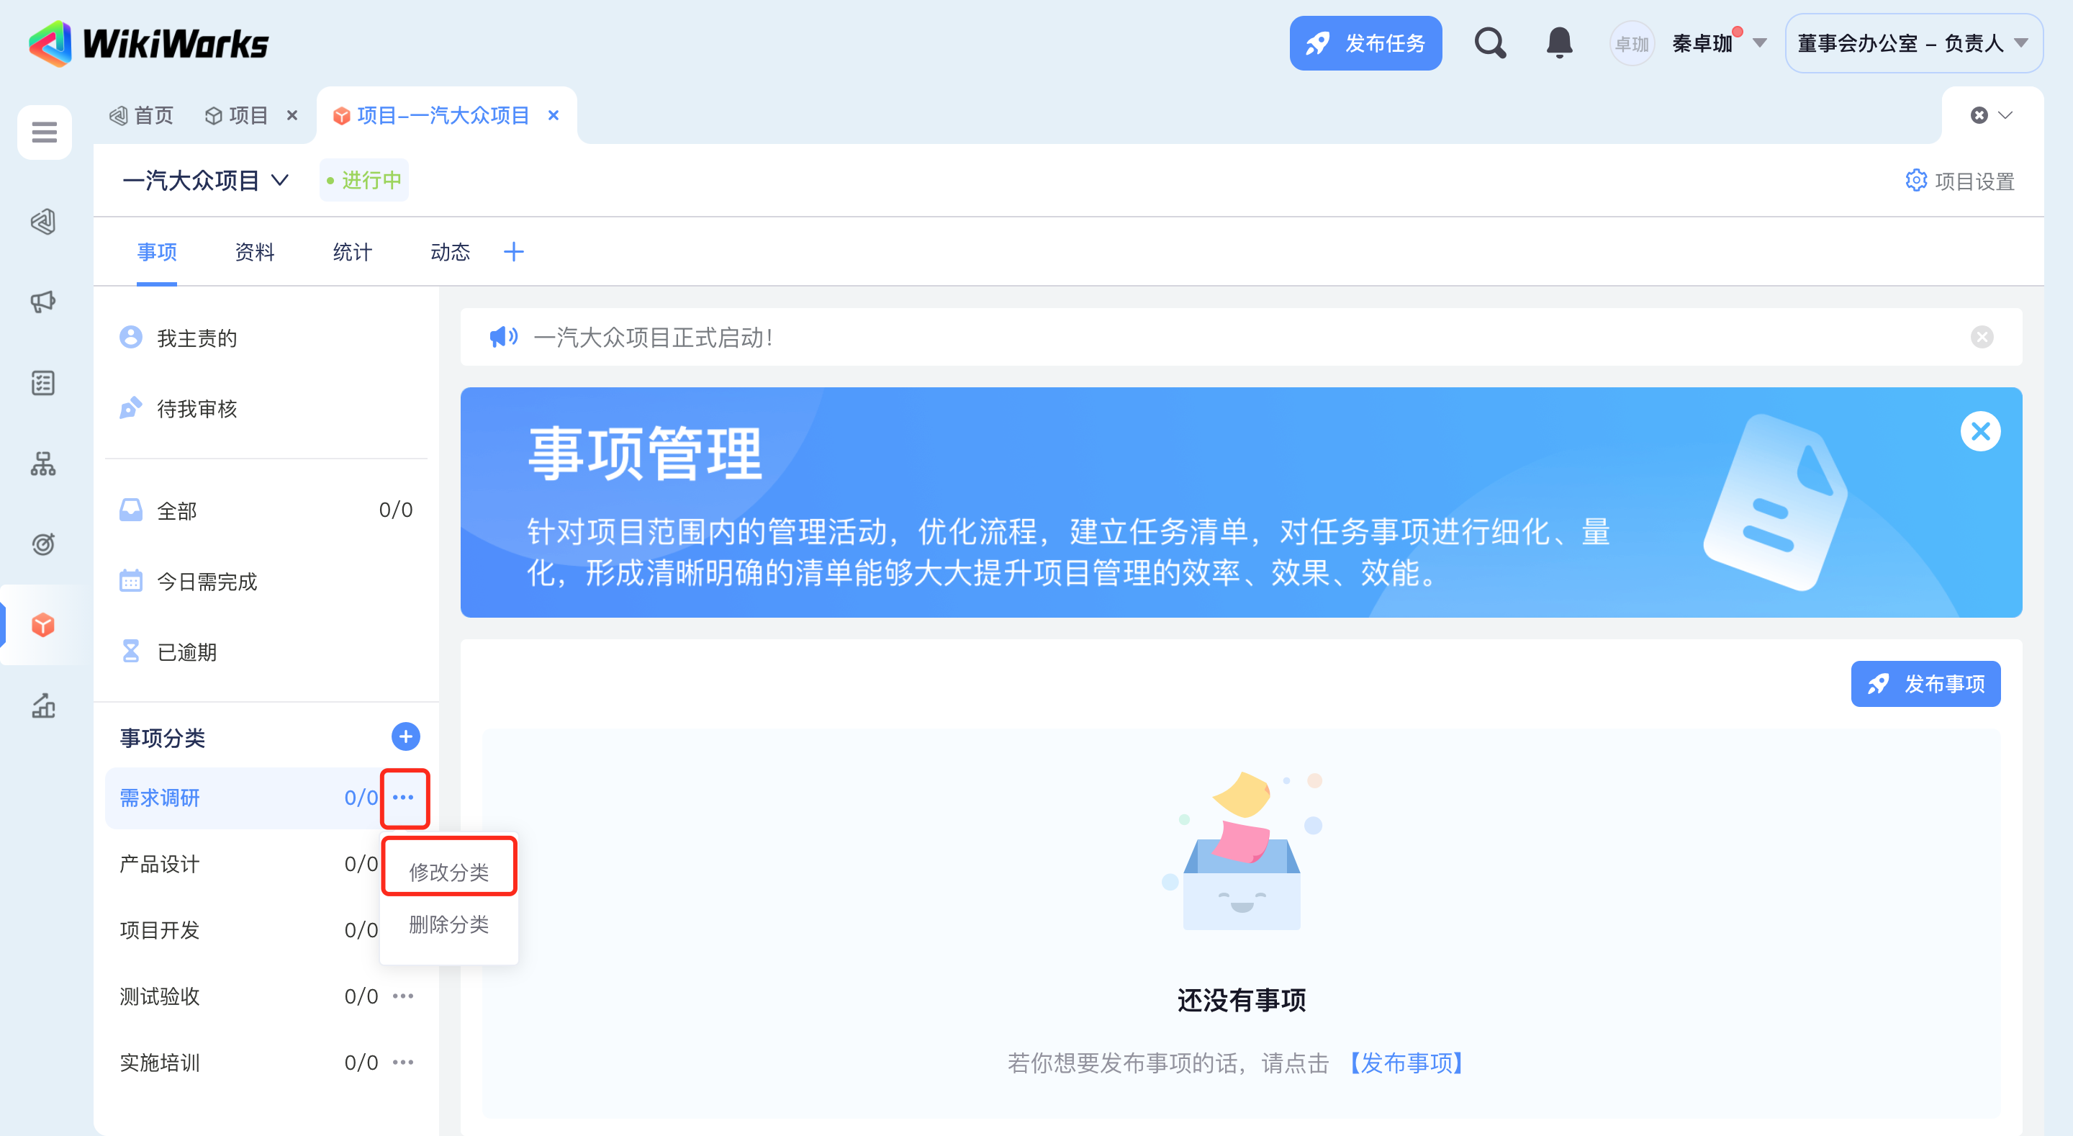Select 删除分类 from the context menu
This screenshot has width=2073, height=1136.
tap(449, 924)
